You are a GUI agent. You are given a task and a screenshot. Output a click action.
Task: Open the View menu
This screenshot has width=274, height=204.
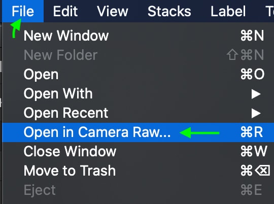(113, 11)
